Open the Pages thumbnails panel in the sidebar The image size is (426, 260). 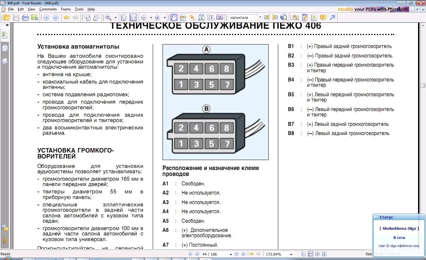pos(5,48)
